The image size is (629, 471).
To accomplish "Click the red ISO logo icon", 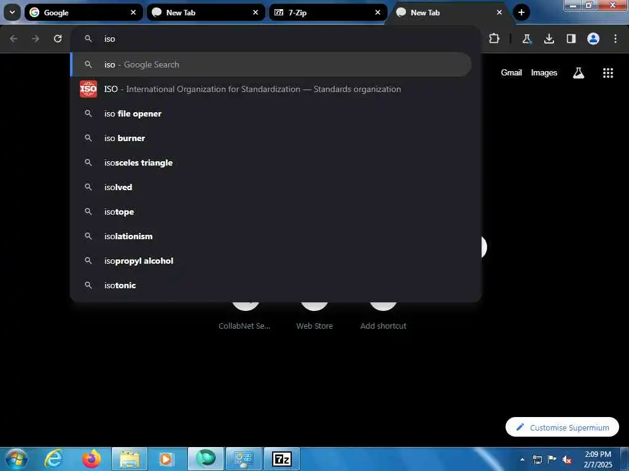I will (88, 89).
